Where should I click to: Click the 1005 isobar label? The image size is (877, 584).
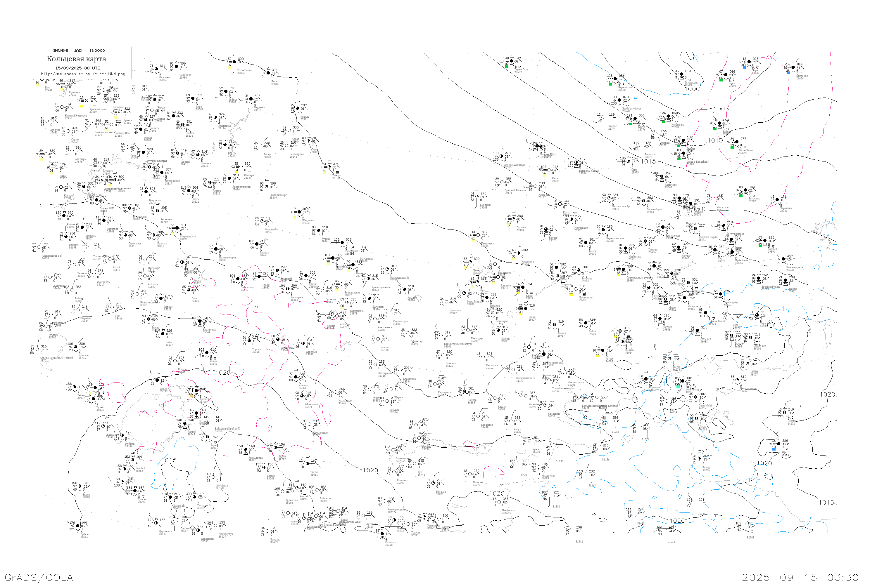(x=721, y=109)
